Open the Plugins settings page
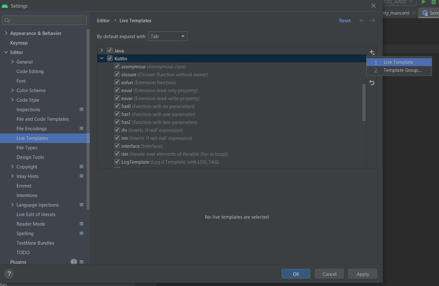Screen dimensions: 439x286 [18, 262]
